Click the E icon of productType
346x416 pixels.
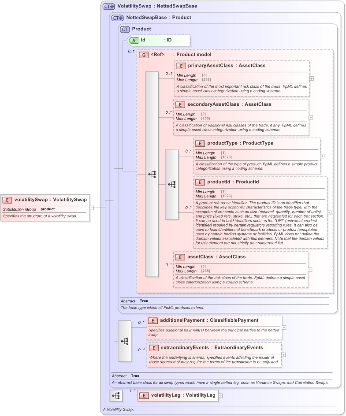(200, 144)
